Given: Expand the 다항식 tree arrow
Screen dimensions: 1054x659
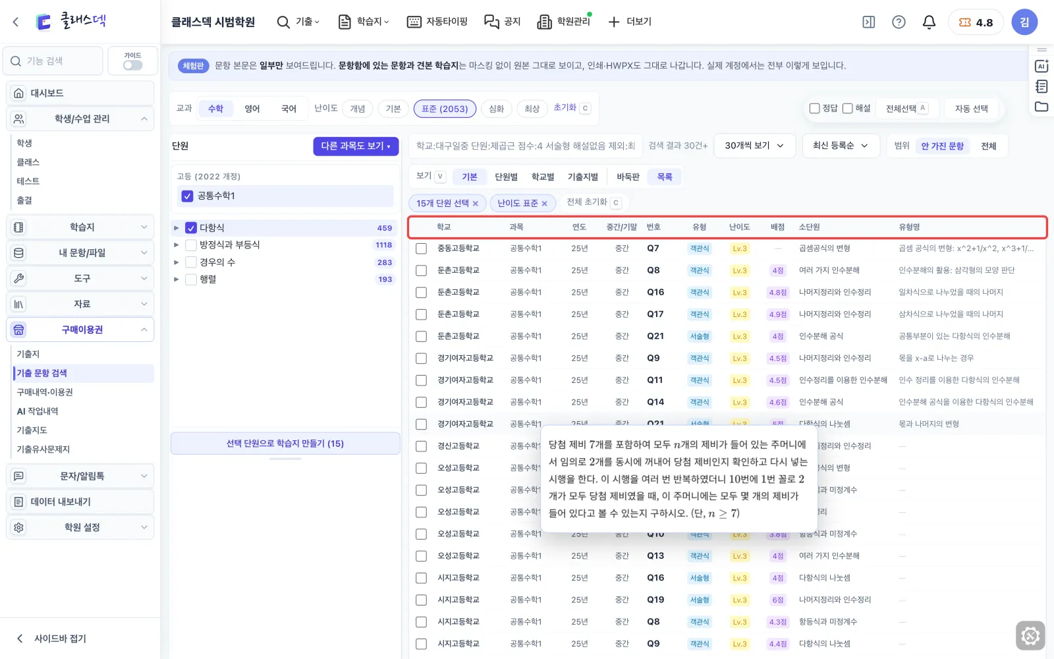Looking at the screenshot, I should (x=176, y=228).
